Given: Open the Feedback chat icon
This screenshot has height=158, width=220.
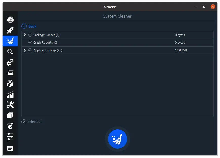Looking at the screenshot, I should [x=10, y=149].
